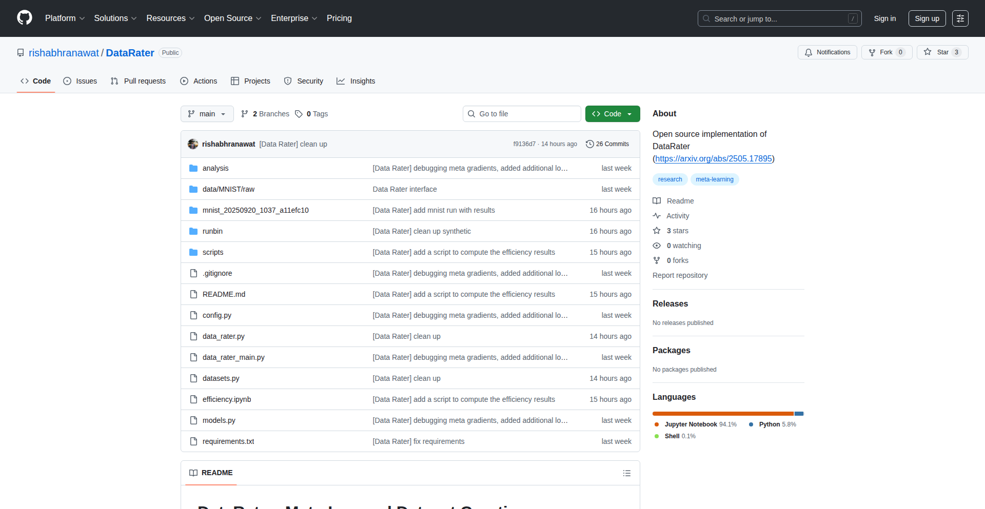Open the mnist_20250920_1037_a11efc10 folder
This screenshot has height=509, width=985.
[x=255, y=210]
